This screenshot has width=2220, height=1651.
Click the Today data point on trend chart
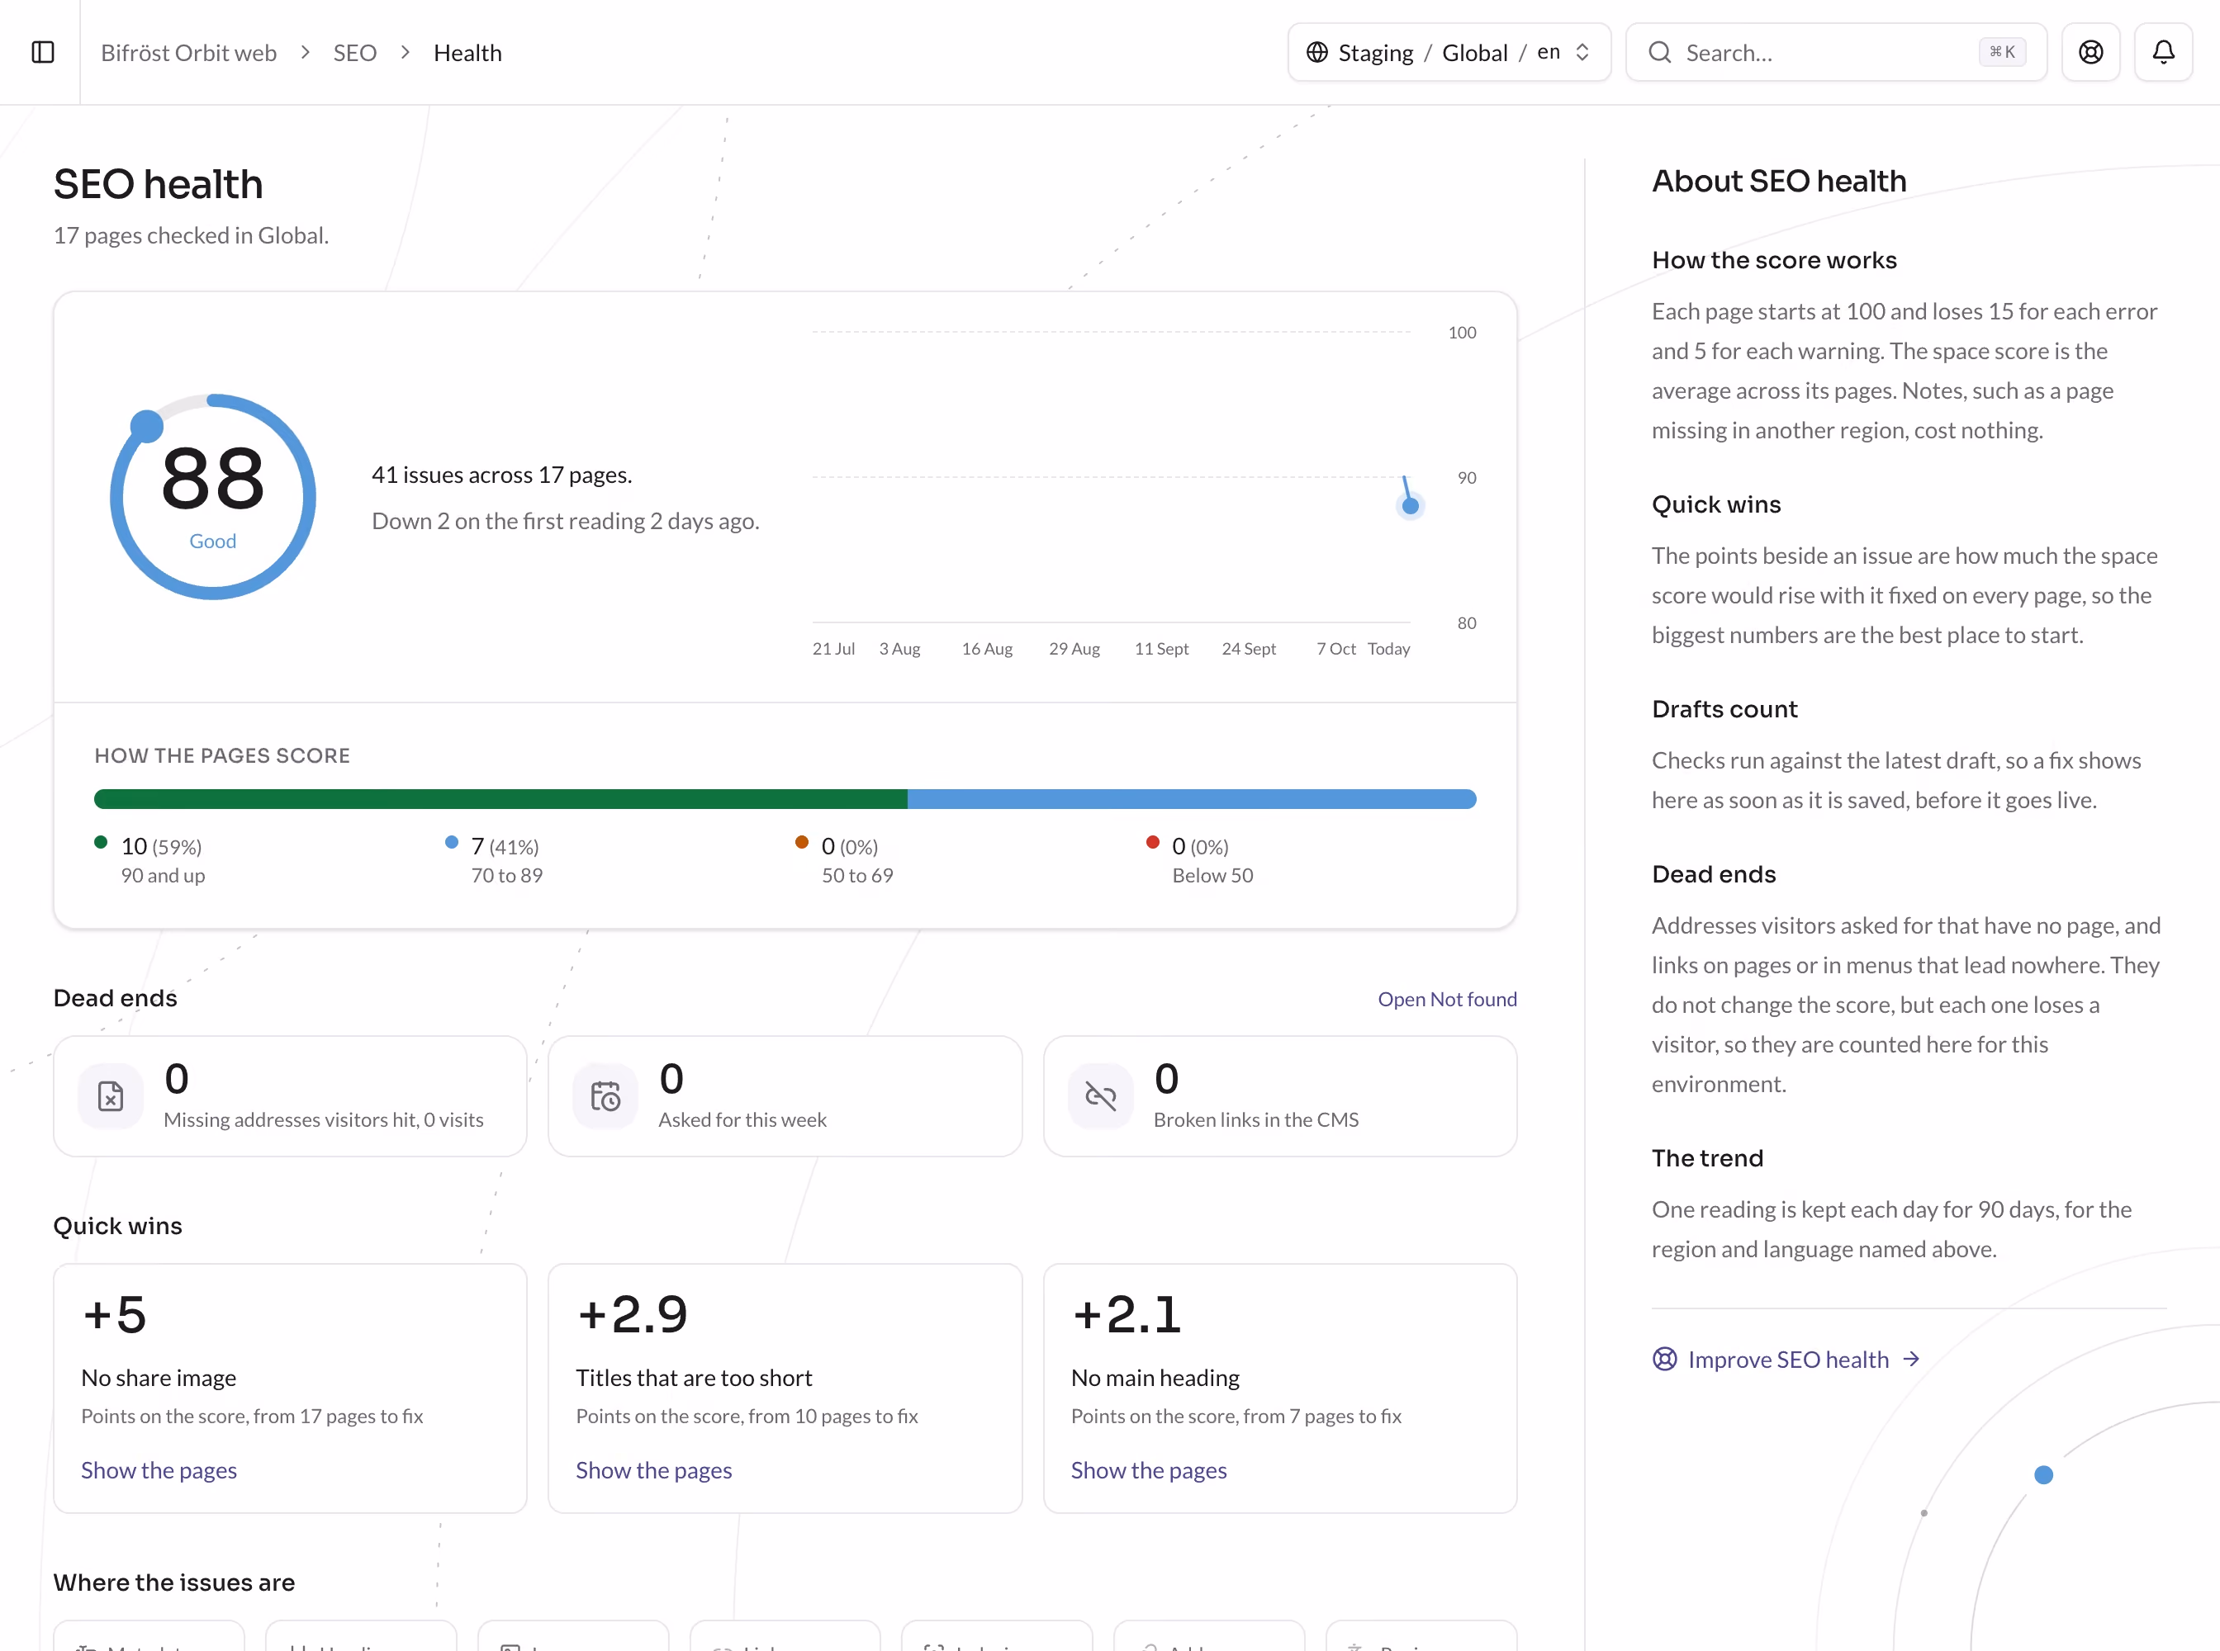1410,506
